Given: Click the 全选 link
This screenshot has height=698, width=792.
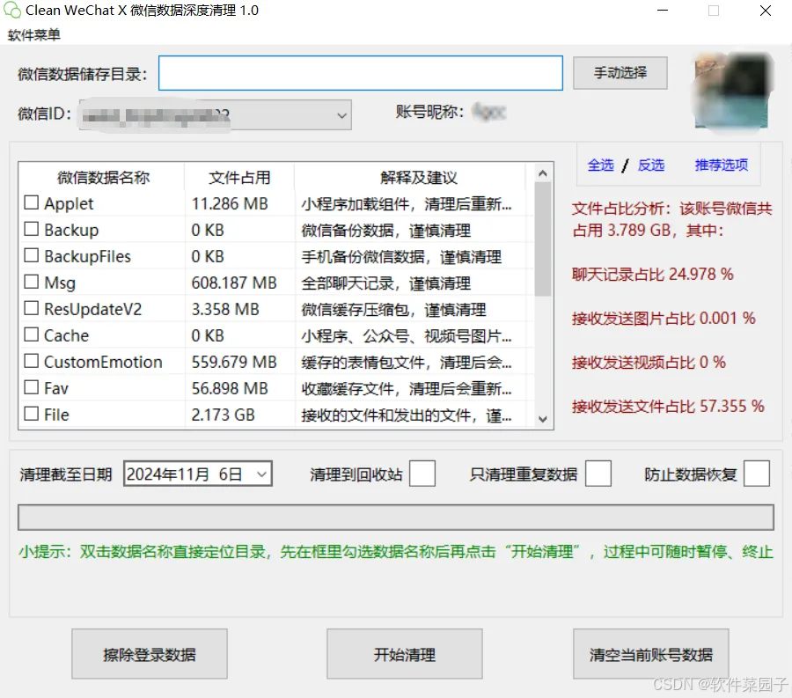Looking at the screenshot, I should [x=600, y=165].
